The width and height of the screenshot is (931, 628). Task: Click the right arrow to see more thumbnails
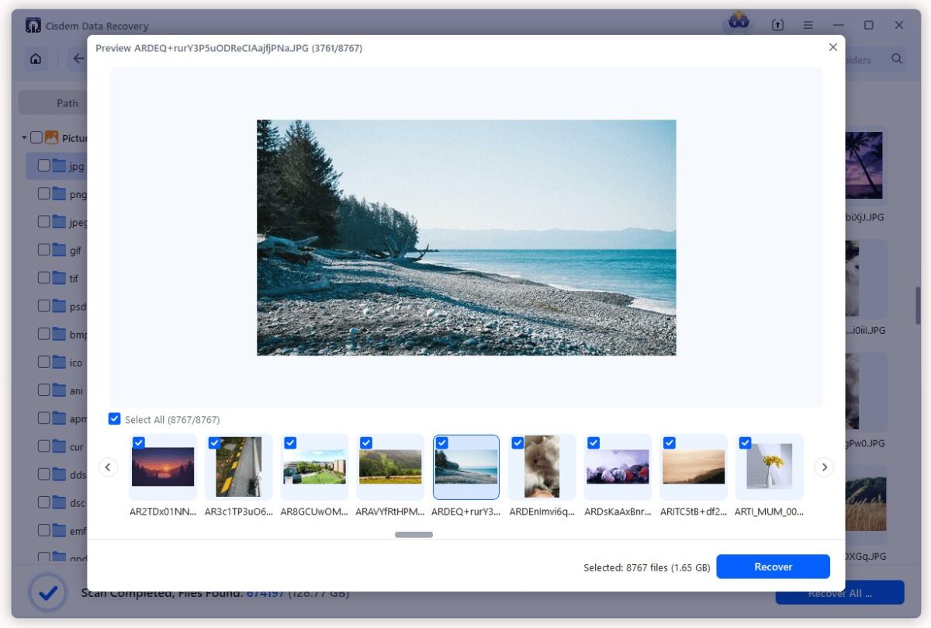[824, 467]
